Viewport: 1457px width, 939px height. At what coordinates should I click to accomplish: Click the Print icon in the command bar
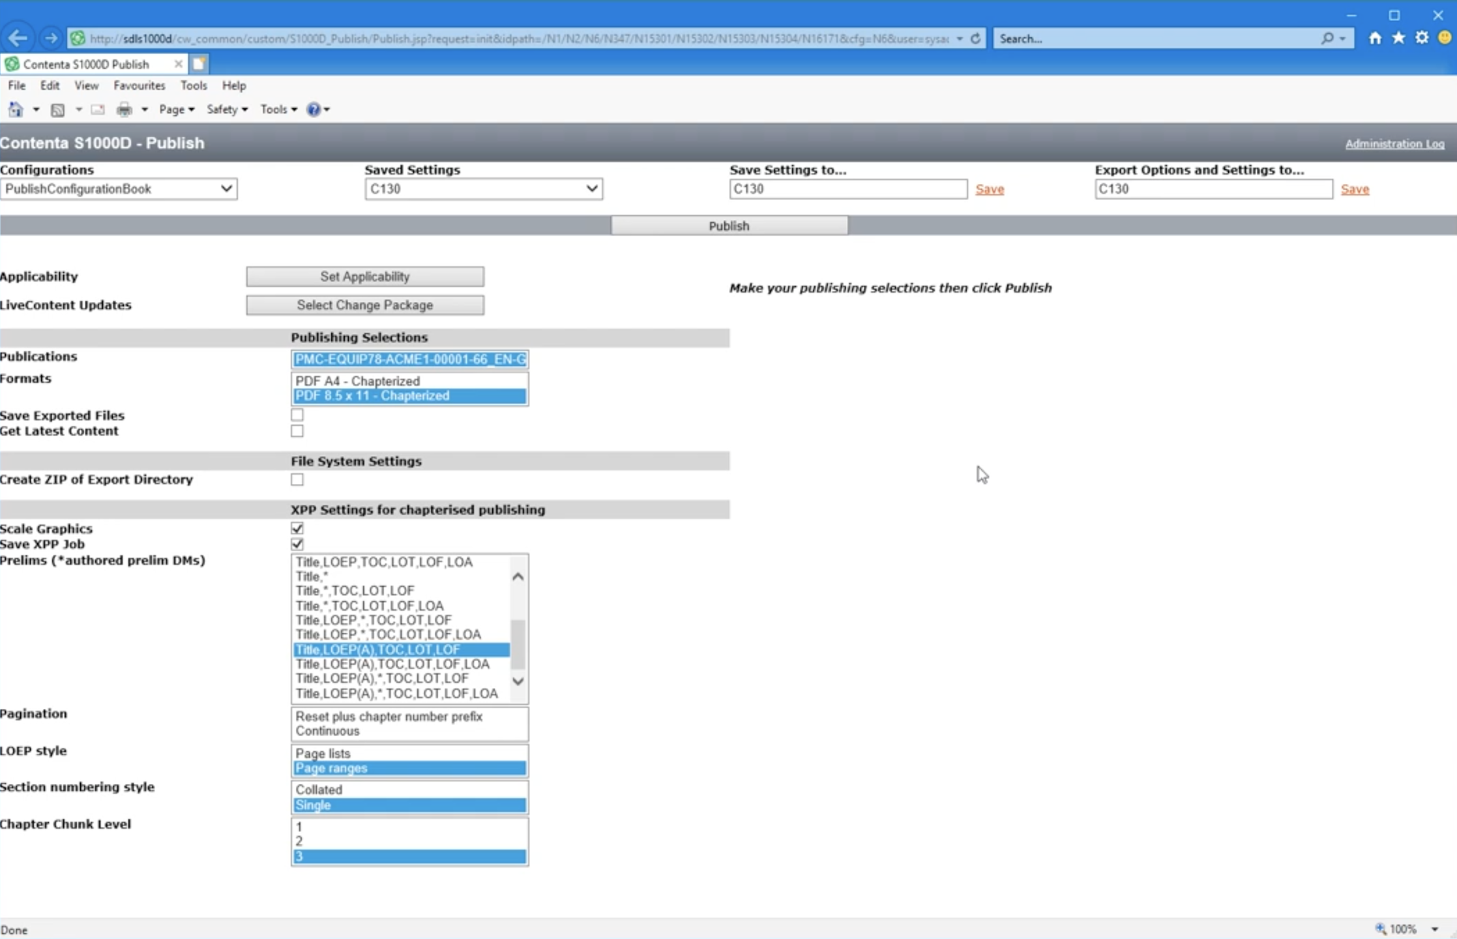125,110
